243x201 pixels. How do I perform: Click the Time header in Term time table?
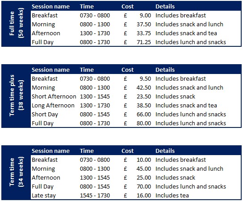(87, 151)
